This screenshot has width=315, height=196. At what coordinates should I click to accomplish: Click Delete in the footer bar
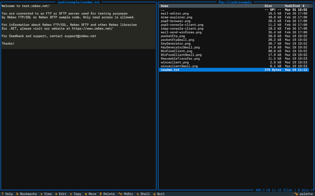click(x=107, y=194)
